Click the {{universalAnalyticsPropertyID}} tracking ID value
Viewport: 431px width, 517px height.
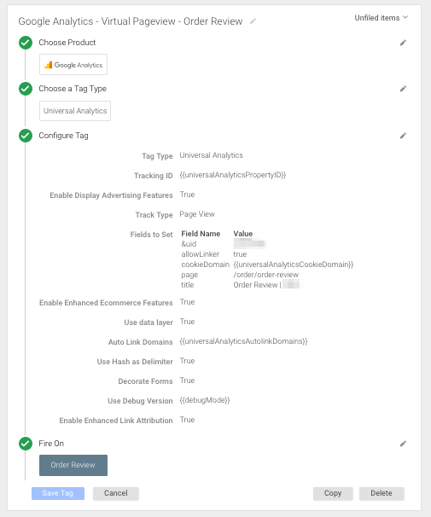[x=232, y=175]
